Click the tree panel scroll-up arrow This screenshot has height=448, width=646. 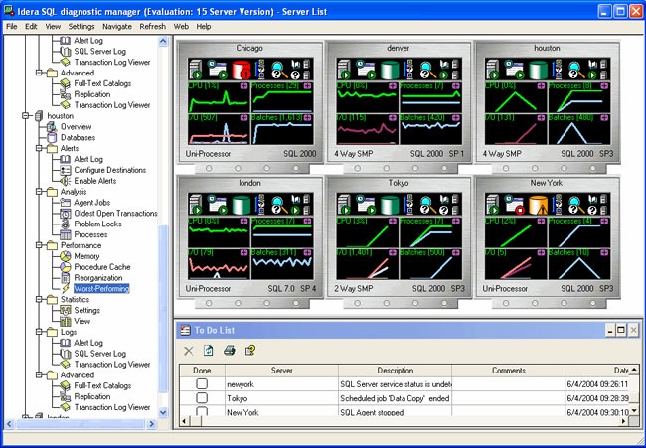point(163,41)
